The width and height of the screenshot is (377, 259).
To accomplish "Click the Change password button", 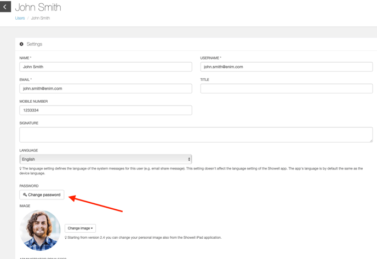I will click(42, 195).
